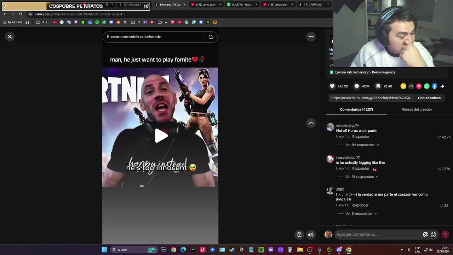Click the embed code icon
Image resolution: width=453 pixels, height=255 pixels.
pos(411,86)
